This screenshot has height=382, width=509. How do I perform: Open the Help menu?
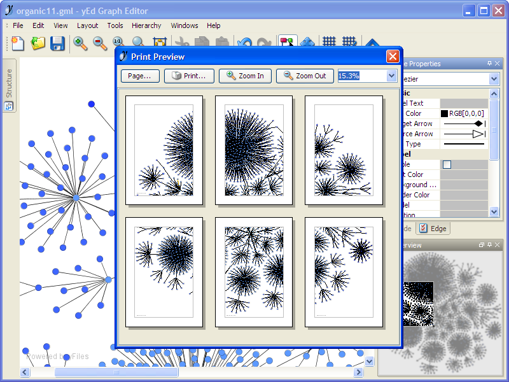point(213,25)
